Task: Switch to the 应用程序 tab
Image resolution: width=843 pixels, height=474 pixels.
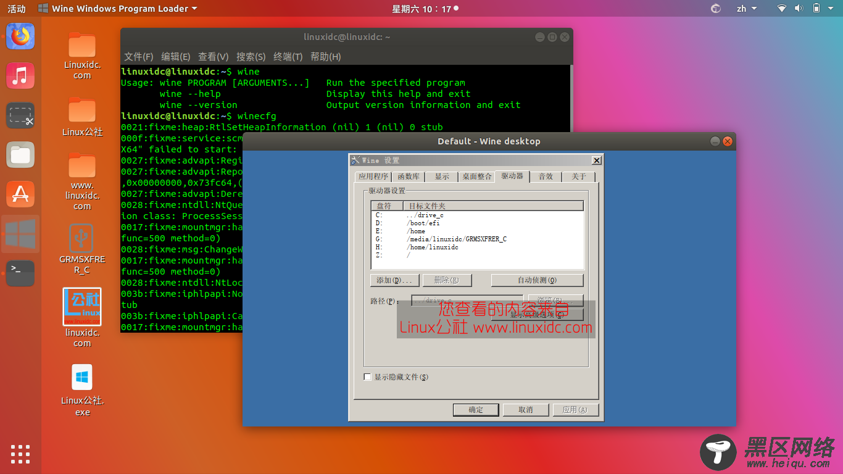Action: pyautogui.click(x=373, y=177)
